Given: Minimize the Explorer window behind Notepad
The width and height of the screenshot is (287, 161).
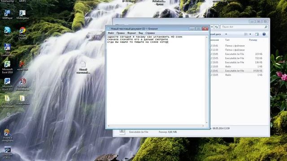Looking at the screenshot, I should [252, 21].
